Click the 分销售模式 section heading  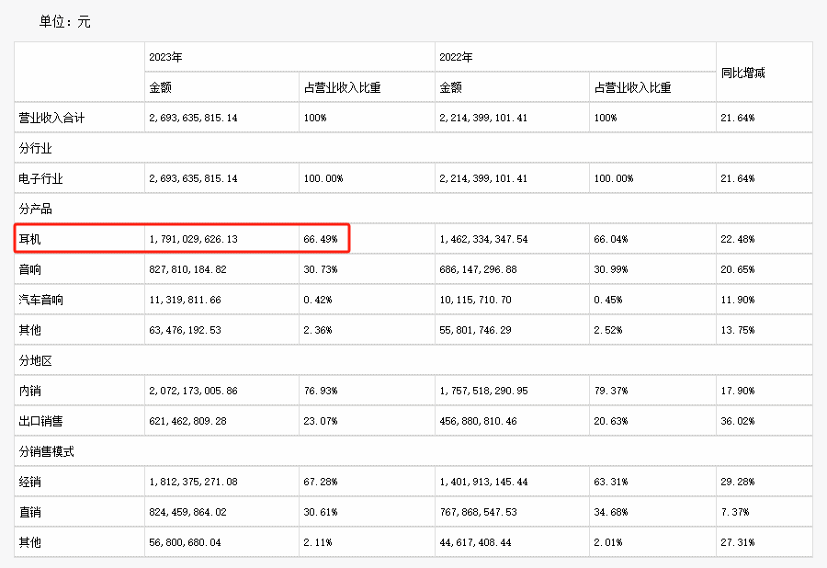tap(47, 451)
